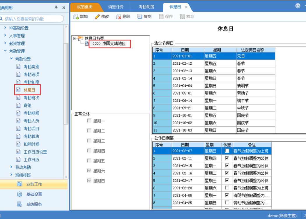The width and height of the screenshot is (306, 219).
Task: Click the 基础设置 gear icon
Action: pos(20,194)
